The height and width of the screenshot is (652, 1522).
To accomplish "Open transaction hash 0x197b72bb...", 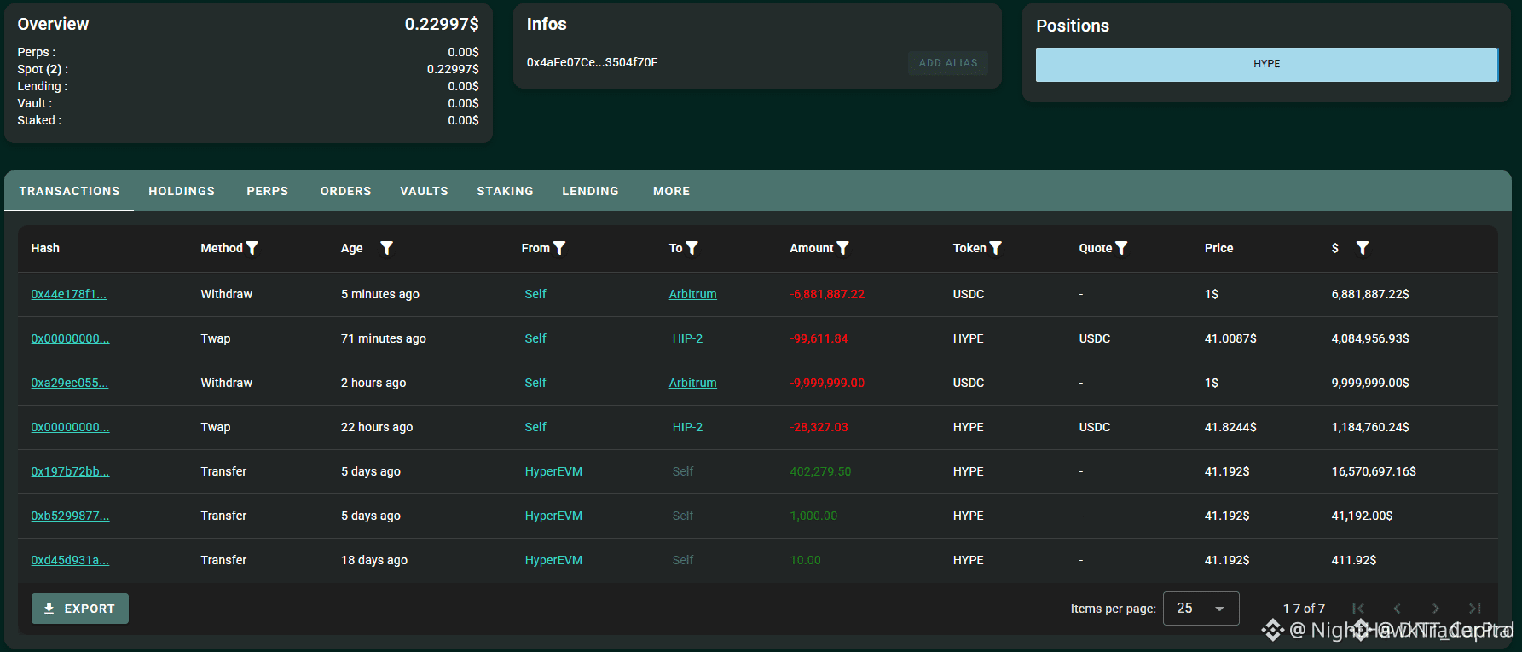I will (x=70, y=471).
